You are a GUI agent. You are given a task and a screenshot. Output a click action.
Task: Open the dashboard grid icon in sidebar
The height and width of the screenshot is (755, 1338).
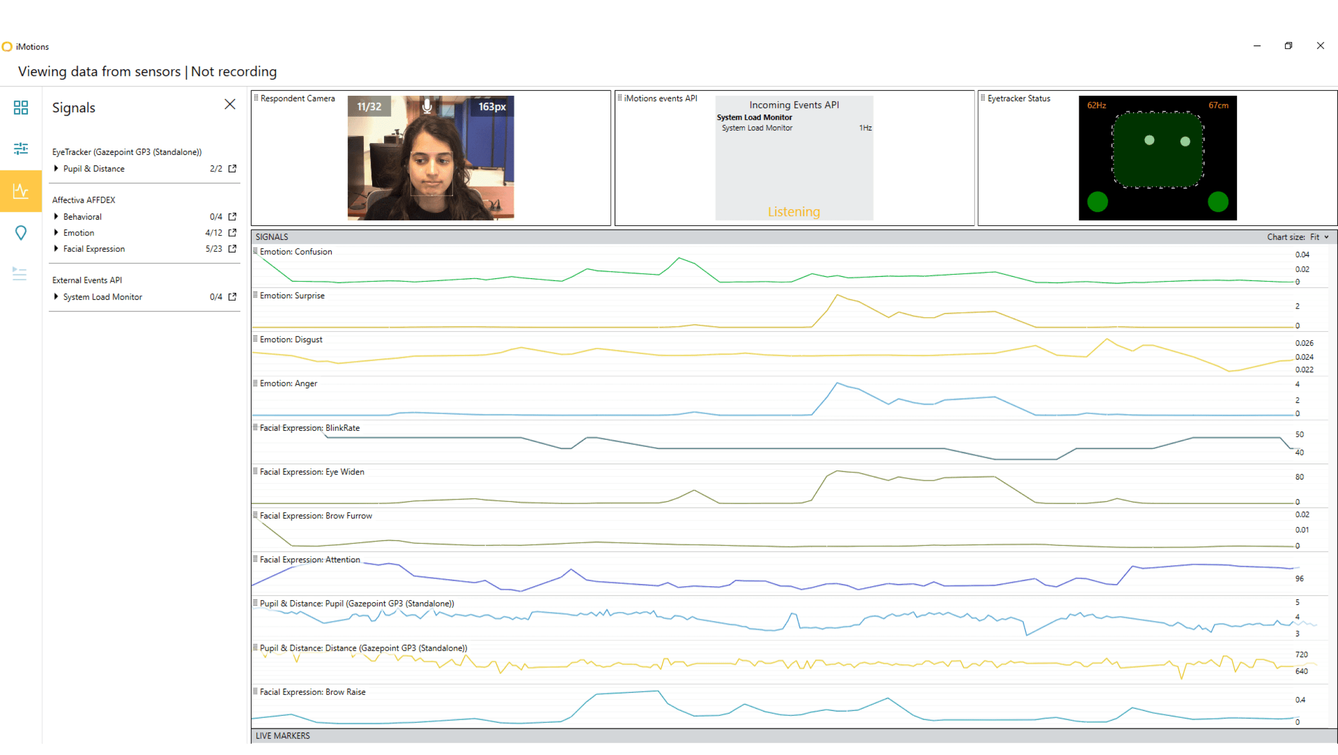20,108
